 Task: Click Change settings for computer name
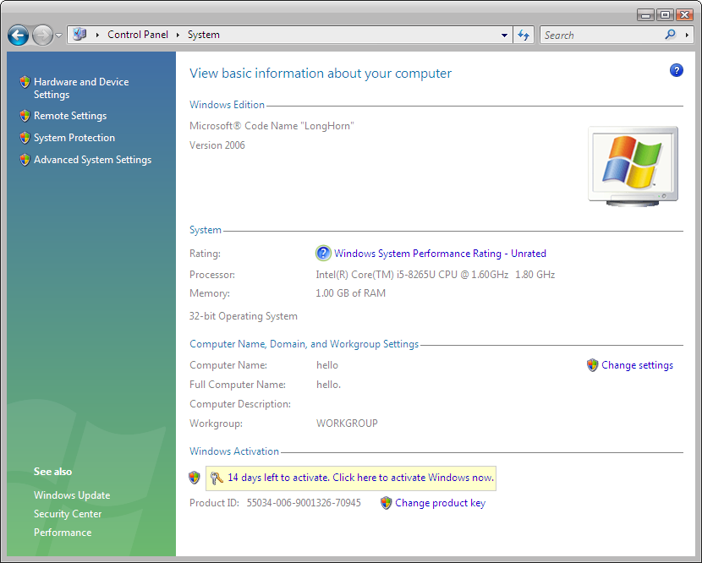pos(637,366)
